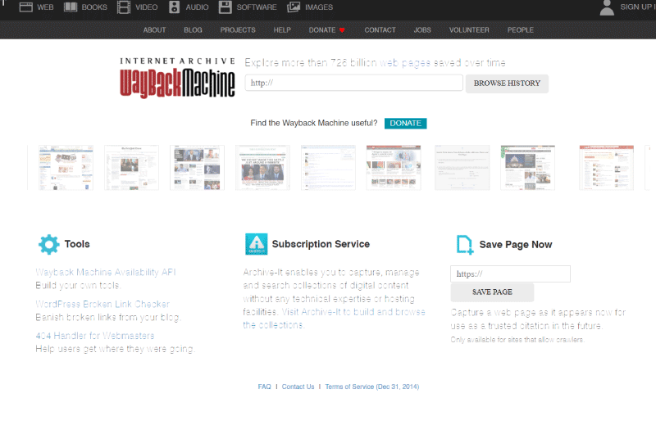This screenshot has width=656, height=434.
Task: Open DONATE in the navigation bar
Action: (x=322, y=30)
